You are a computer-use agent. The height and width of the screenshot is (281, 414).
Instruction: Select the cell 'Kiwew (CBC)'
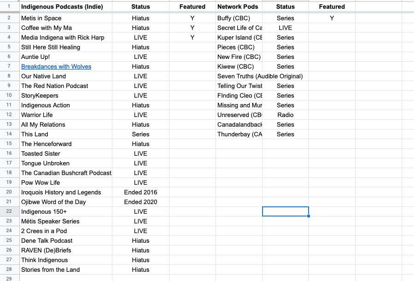tap(239, 66)
